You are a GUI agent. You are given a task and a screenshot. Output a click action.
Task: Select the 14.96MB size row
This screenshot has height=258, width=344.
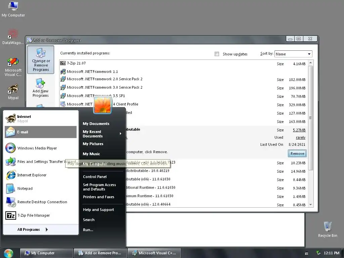point(216,171)
